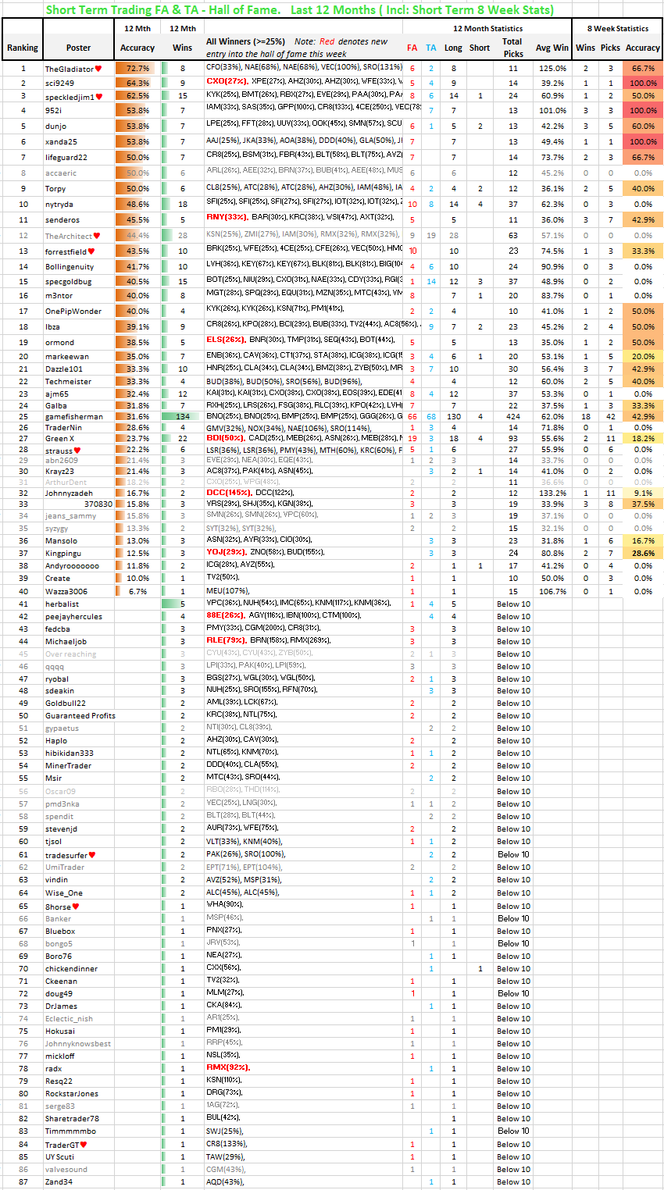This screenshot has height=1190, width=664.
Task: Click the red RMX(92%) entry
Action: [228, 1067]
